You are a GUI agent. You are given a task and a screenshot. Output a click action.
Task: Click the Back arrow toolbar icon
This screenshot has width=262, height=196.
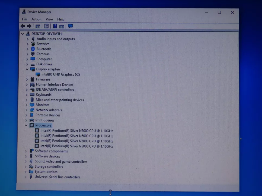pyautogui.click(x=23, y=26)
